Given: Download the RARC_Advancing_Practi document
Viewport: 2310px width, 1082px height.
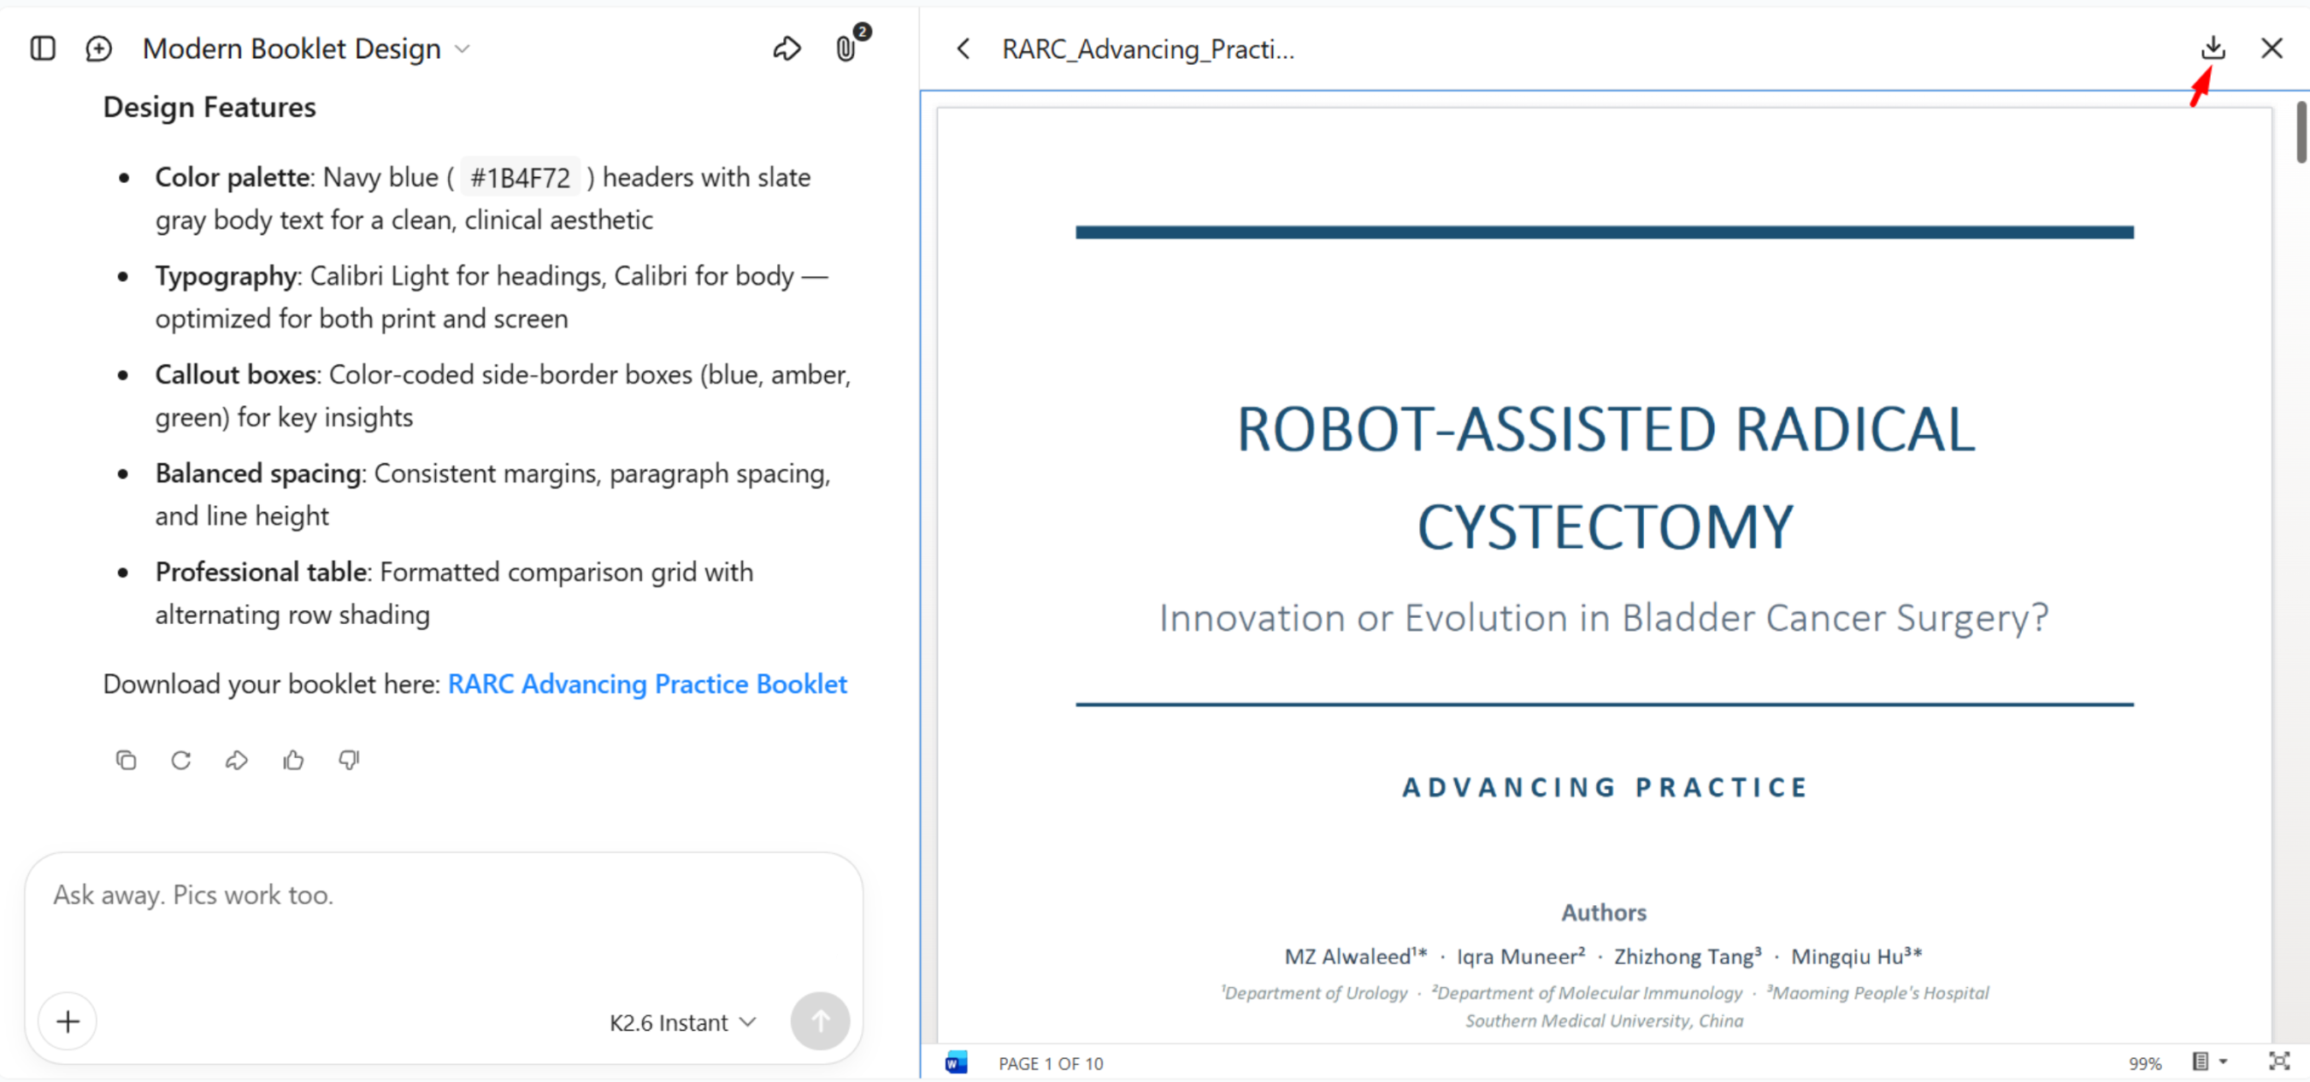Looking at the screenshot, I should (2213, 48).
